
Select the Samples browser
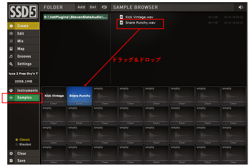pos(23,98)
